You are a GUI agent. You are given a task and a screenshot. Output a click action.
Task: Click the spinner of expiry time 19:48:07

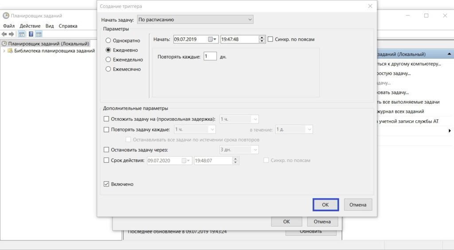235,161
